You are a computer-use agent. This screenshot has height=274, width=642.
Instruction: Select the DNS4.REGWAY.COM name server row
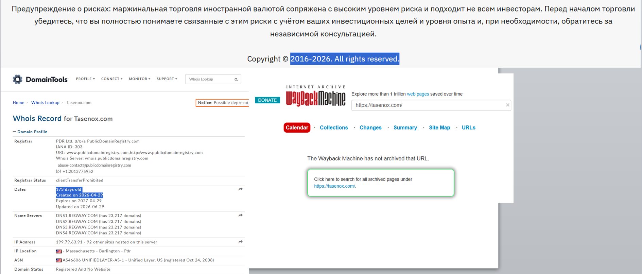click(99, 233)
